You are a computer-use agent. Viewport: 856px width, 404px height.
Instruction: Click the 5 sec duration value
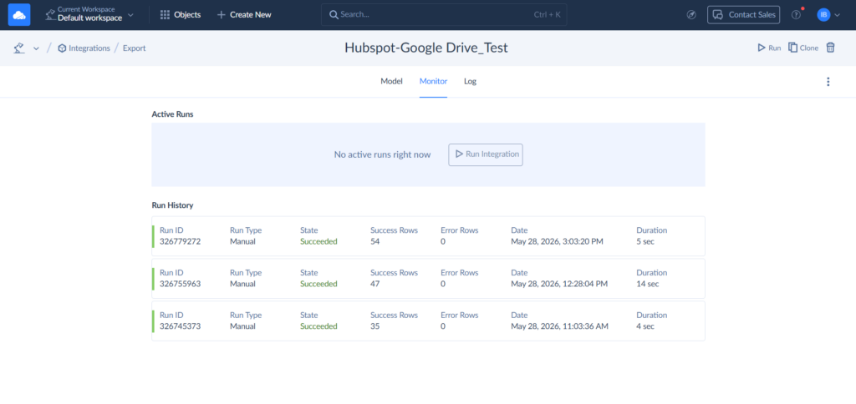[x=645, y=241]
